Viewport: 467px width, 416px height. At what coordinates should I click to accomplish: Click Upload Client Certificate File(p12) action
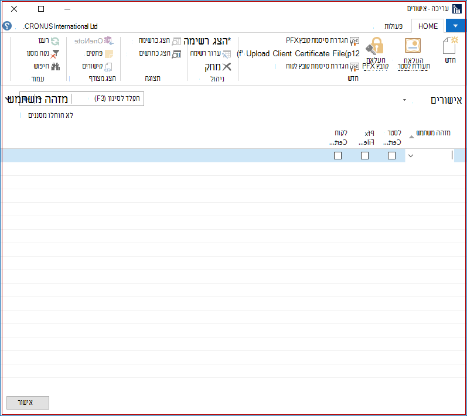click(298, 53)
